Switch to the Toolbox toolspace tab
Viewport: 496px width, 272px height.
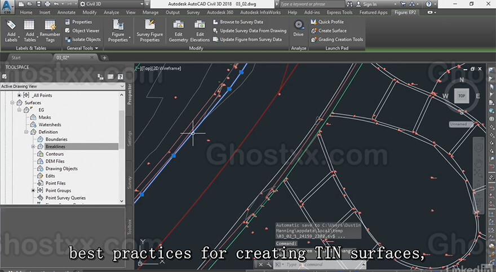(x=129, y=226)
